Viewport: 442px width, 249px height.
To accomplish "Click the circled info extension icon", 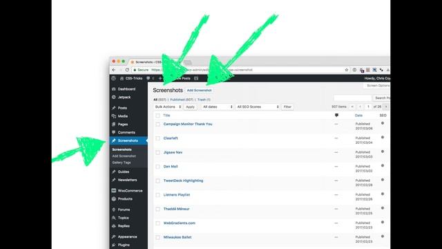I will 354,70.
